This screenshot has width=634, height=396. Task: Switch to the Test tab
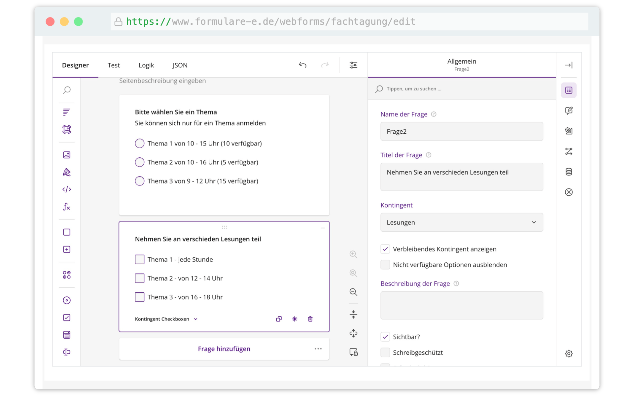pos(114,65)
